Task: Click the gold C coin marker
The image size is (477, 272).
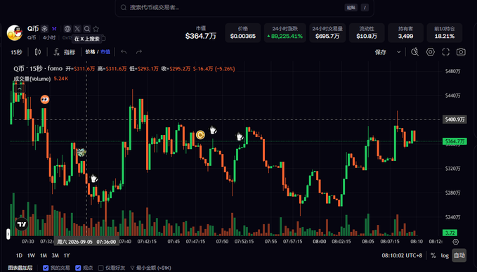Action: click(x=200, y=134)
